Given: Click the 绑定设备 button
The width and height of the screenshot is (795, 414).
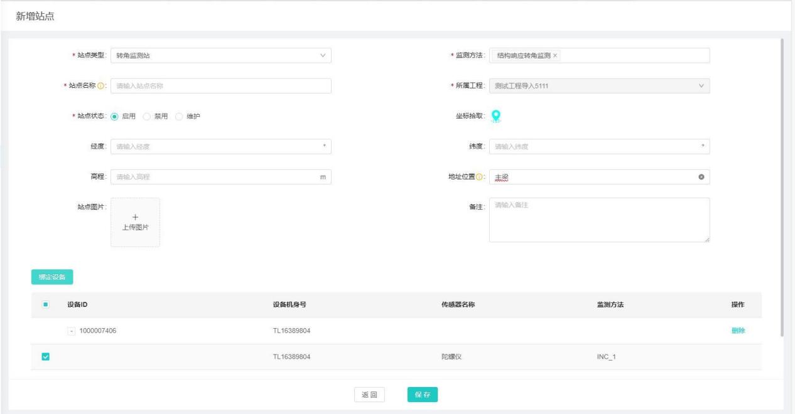Looking at the screenshot, I should (x=52, y=276).
